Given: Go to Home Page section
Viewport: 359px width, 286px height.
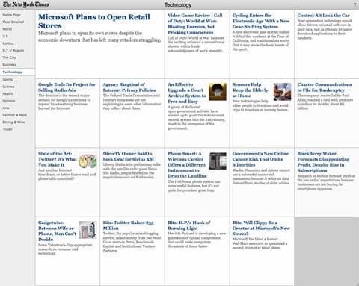Looking at the screenshot, I should pos(11,15).
